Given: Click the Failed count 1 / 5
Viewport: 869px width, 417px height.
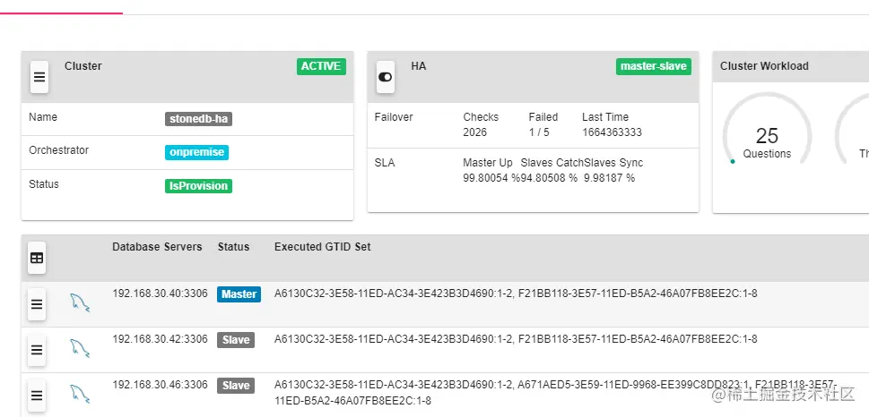Looking at the screenshot, I should coord(539,132).
